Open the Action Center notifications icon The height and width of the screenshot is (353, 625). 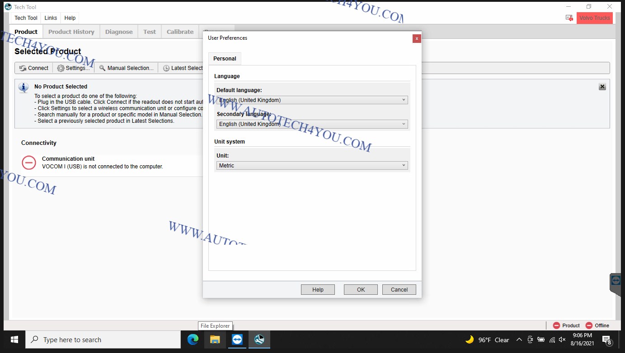tap(606, 340)
